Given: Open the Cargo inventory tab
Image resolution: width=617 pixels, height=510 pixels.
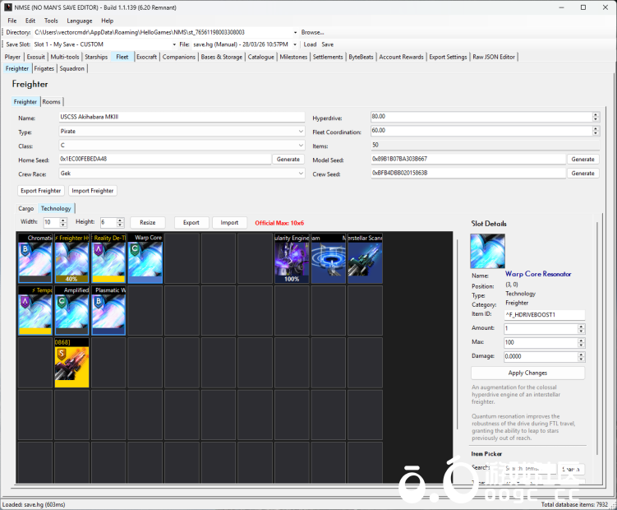Looking at the screenshot, I should (x=26, y=209).
